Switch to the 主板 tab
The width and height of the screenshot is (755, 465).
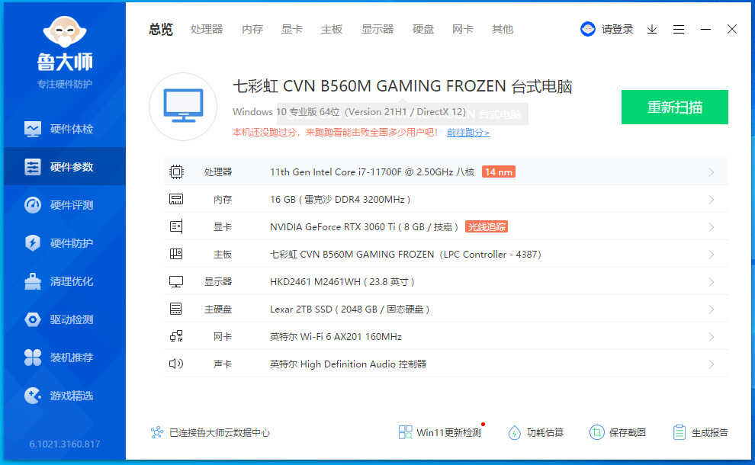pos(332,30)
